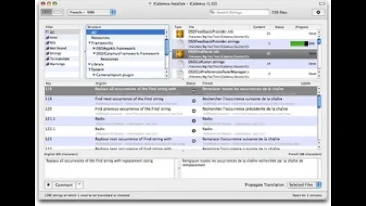Screen dimensions: 366x206
Task: Click status icon for key 122.1 row
Action: pos(194,131)
